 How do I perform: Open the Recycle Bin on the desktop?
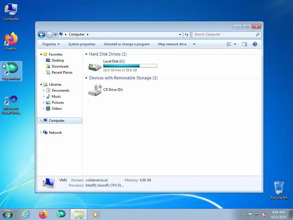coord(279,190)
